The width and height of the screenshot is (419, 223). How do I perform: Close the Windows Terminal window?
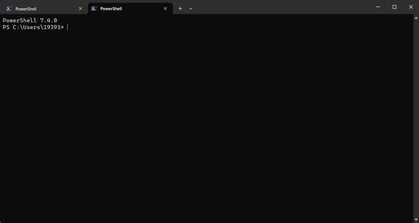point(411,7)
